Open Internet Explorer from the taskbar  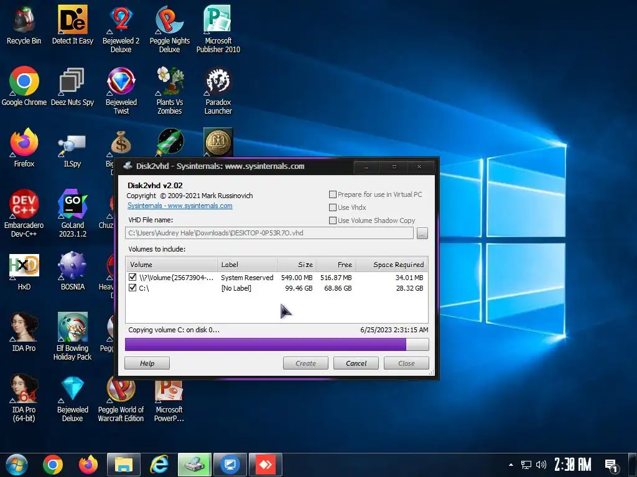click(159, 465)
